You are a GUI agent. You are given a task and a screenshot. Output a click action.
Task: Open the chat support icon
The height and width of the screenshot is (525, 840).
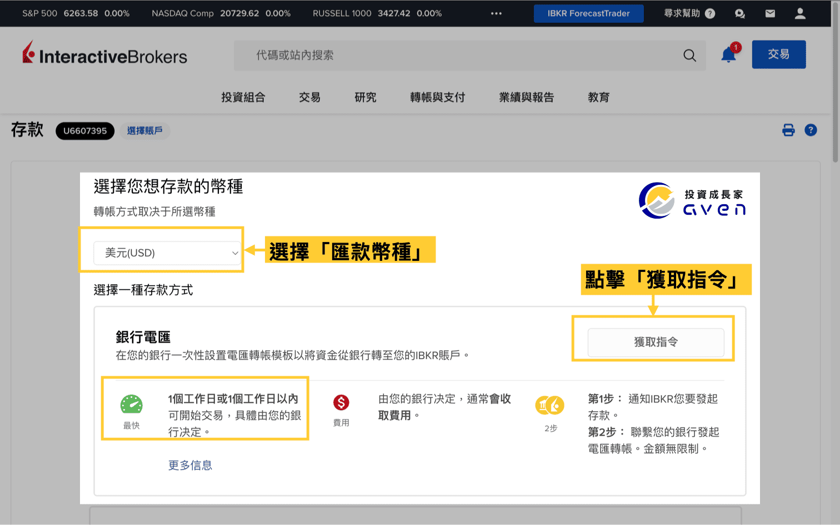740,13
